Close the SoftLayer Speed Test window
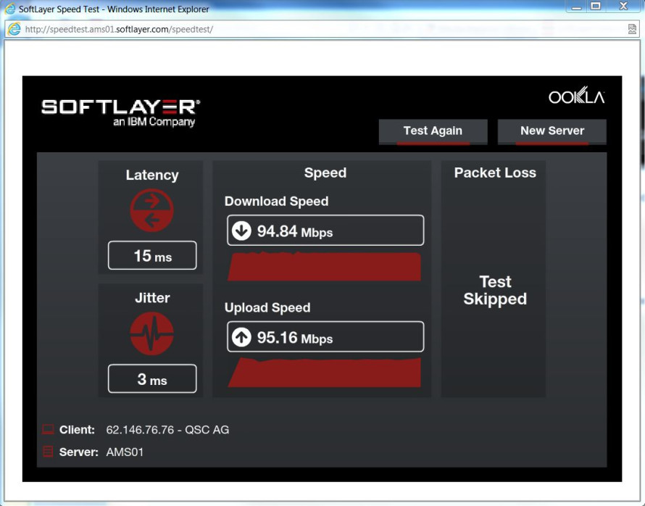 pos(623,7)
